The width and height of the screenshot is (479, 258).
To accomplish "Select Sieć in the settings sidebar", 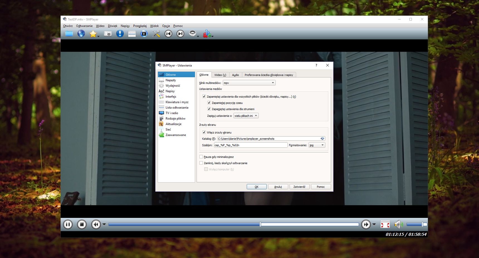I will click(176, 130).
